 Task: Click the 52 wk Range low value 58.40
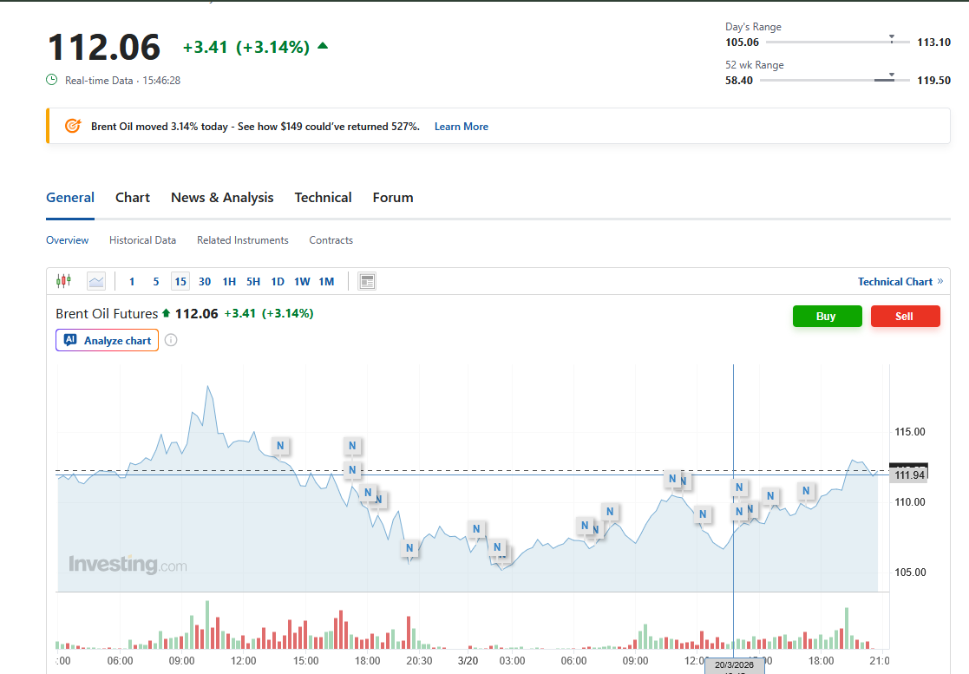[739, 81]
